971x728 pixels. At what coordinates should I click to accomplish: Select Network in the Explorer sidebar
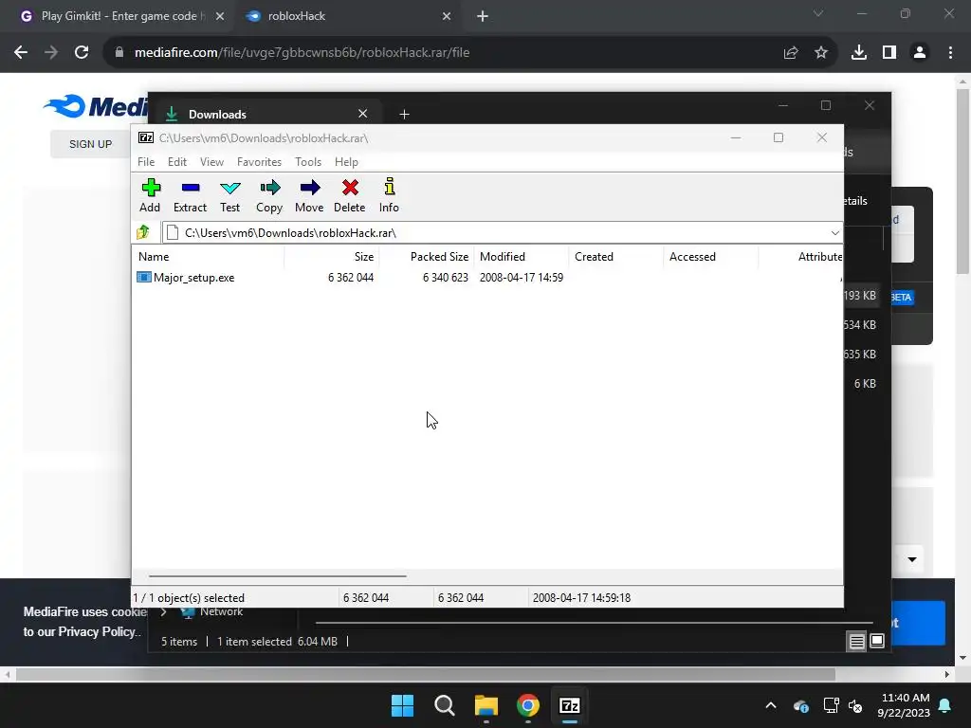click(221, 612)
